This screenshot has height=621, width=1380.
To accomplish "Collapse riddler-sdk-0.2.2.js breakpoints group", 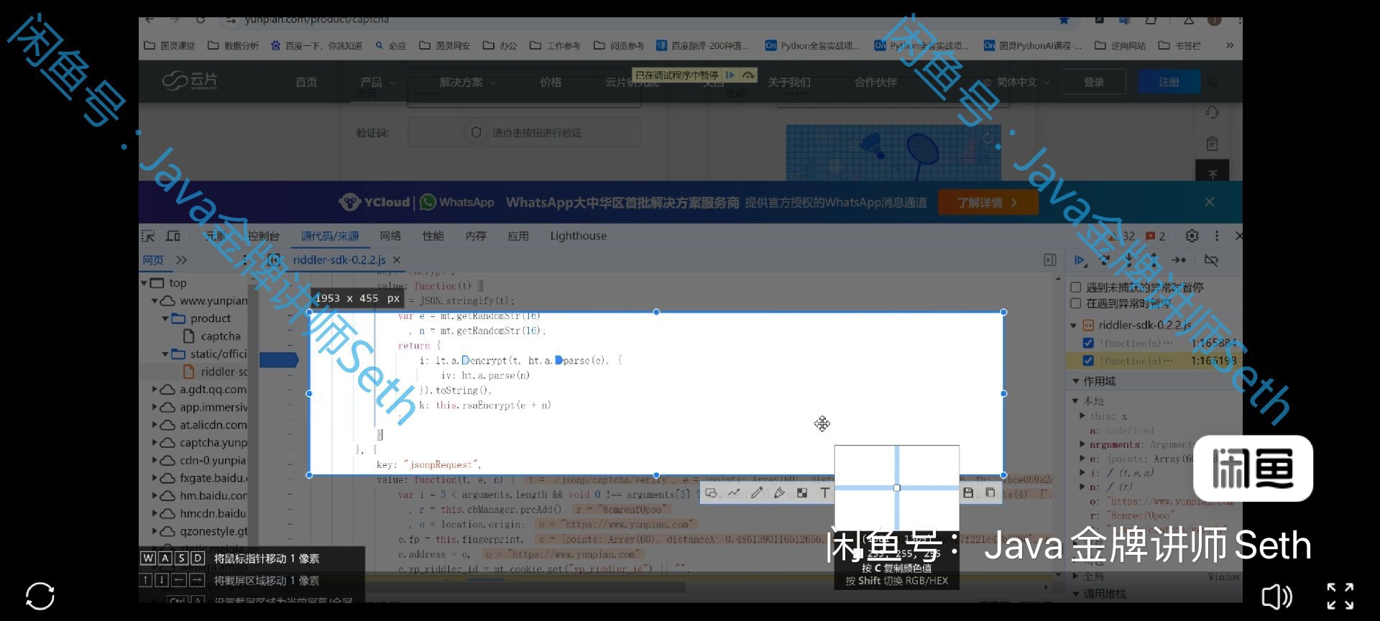I will point(1075,326).
